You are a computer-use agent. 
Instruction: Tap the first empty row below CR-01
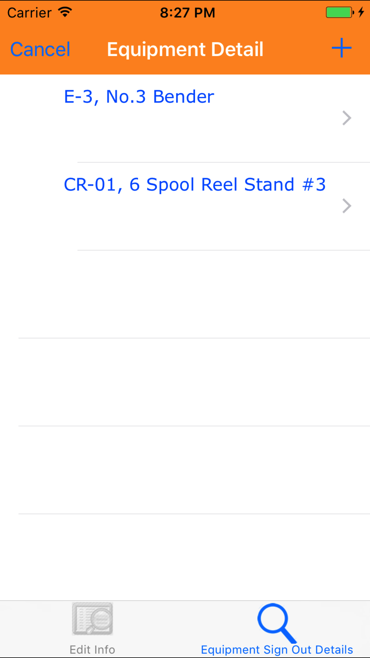(x=194, y=294)
